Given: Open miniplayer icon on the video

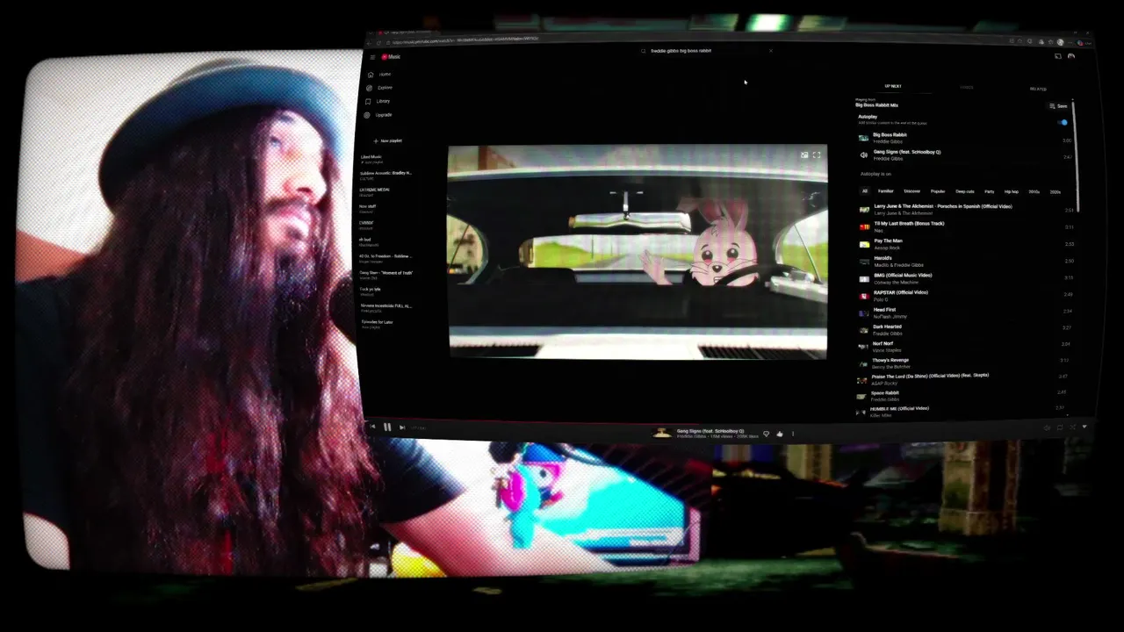Looking at the screenshot, I should pyautogui.click(x=804, y=155).
